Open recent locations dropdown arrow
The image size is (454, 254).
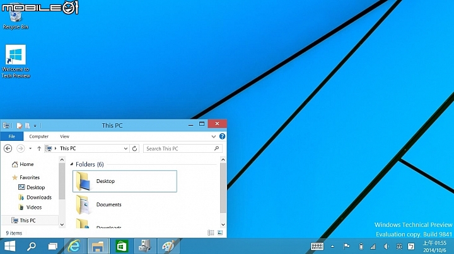30,148
